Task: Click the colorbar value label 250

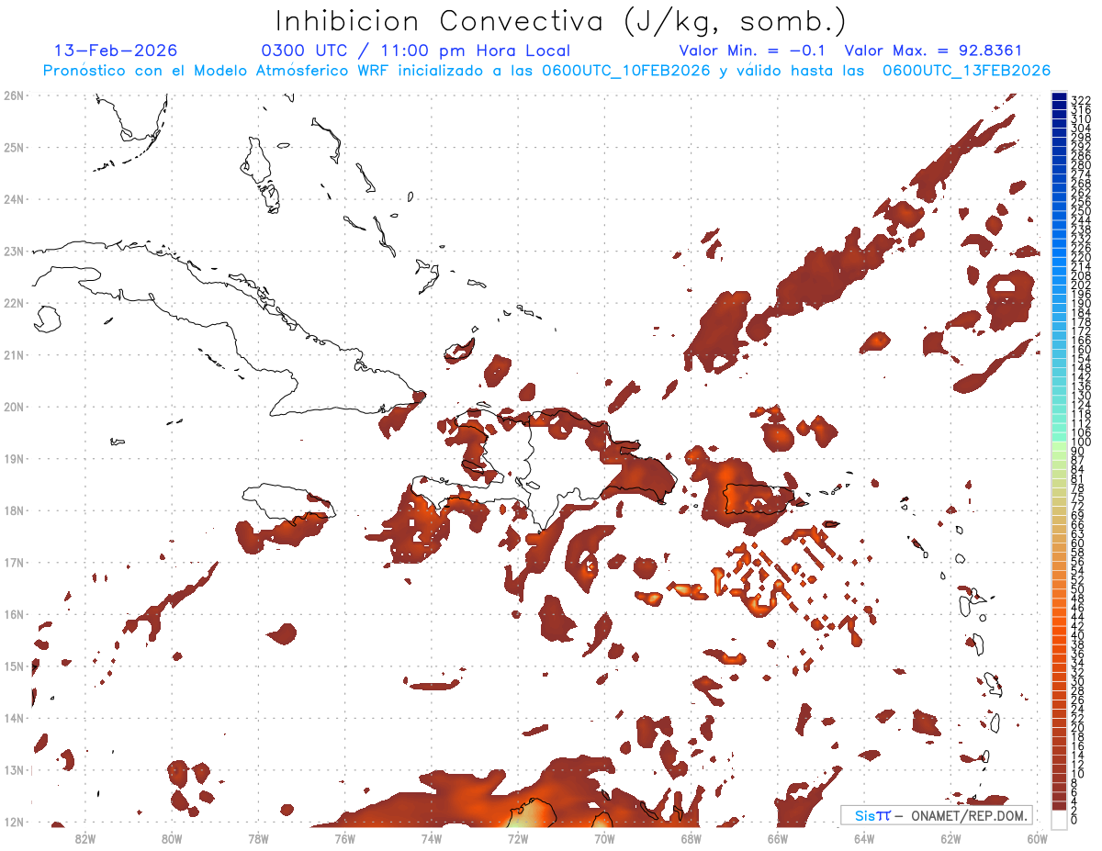Action: (1081, 211)
